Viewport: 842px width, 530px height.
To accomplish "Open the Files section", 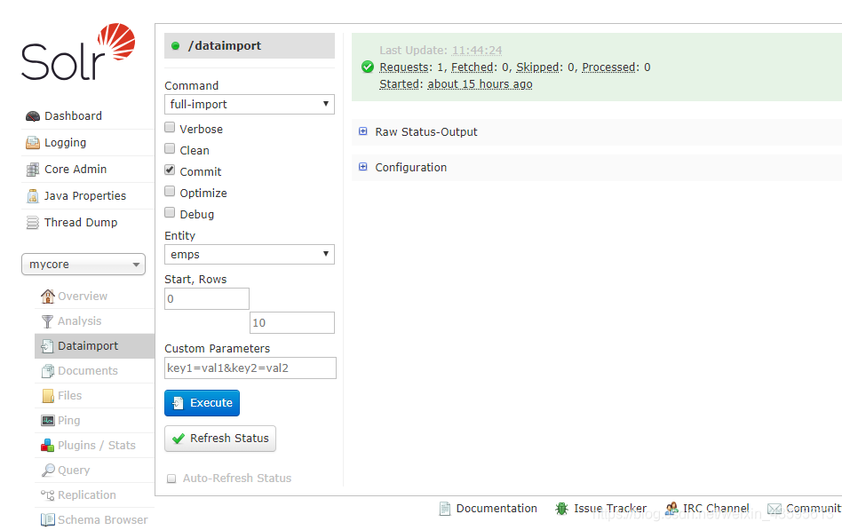I will (70, 396).
